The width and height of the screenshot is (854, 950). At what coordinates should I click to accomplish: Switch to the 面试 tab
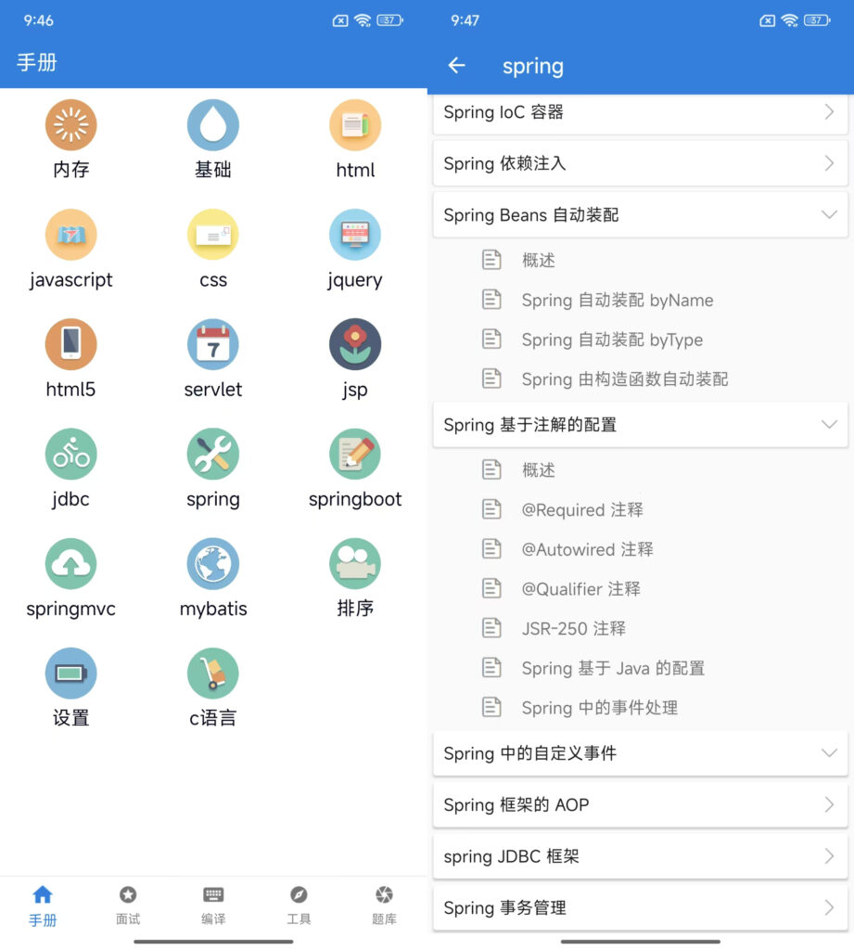pyautogui.click(x=128, y=905)
